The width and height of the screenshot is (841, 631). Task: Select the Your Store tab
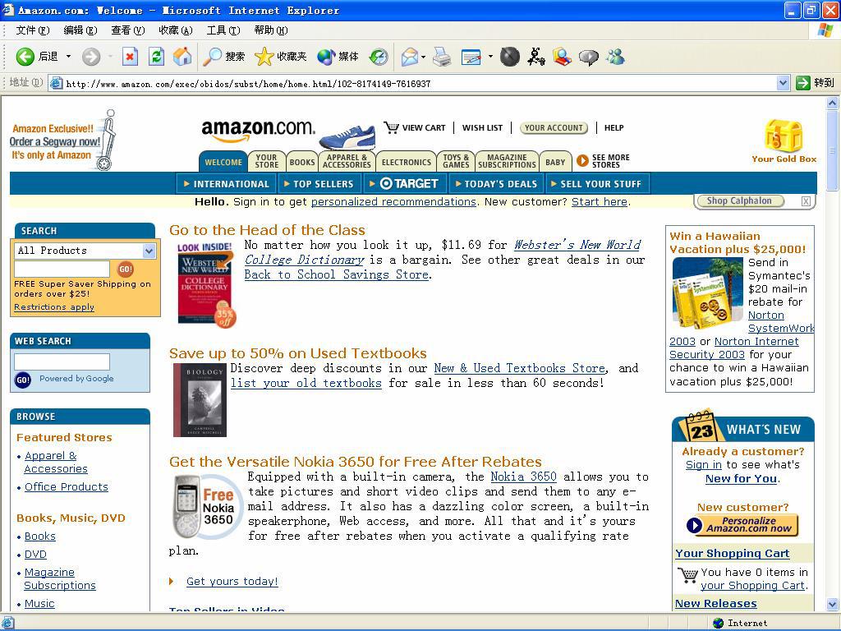click(267, 161)
